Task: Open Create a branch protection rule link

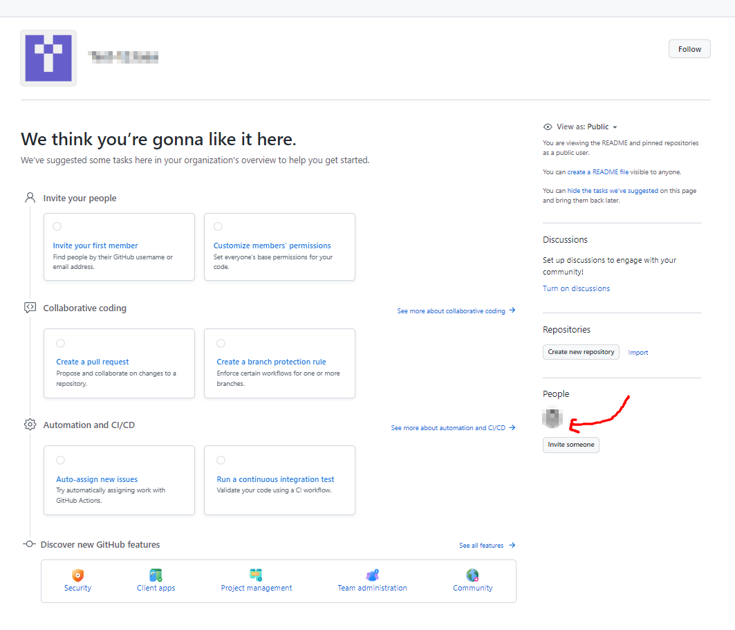Action: (x=271, y=362)
